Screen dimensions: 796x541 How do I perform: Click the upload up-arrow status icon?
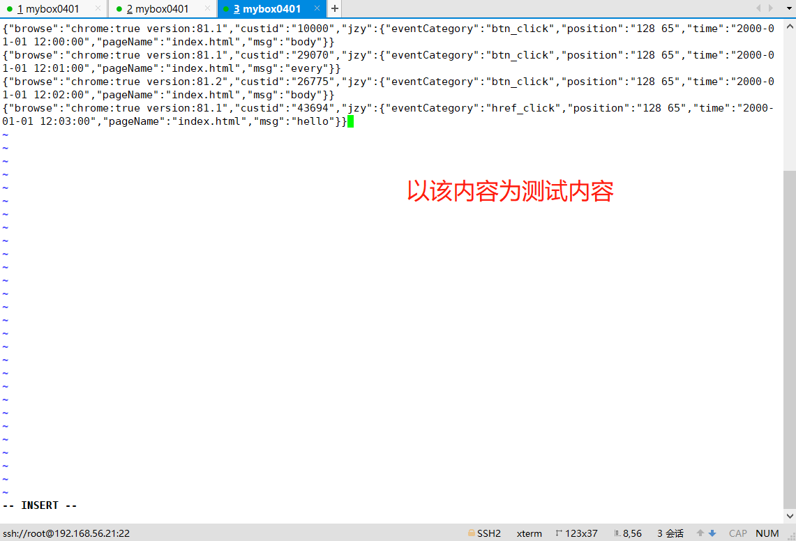700,533
